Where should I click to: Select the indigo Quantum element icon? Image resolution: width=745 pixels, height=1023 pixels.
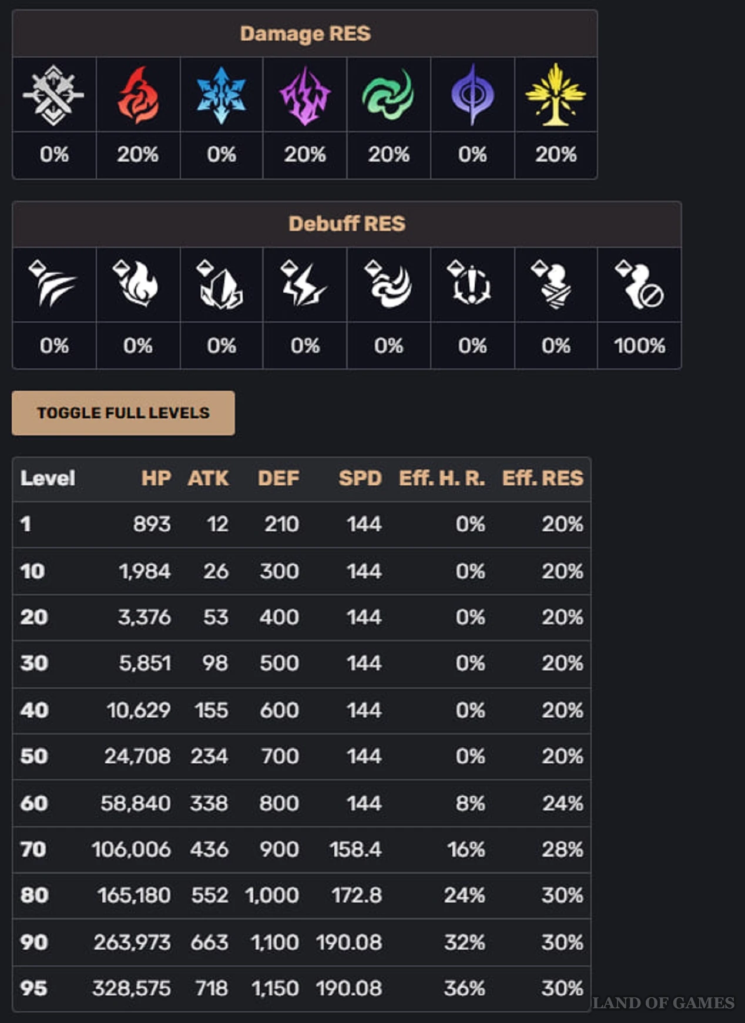click(x=472, y=95)
